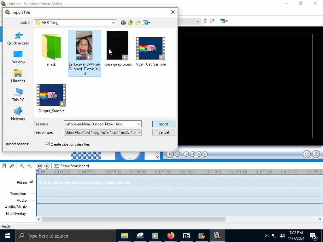Screen dimensions: 323x242
Task: Click left arrow of timeline scrollbar
Action: [x=39, y=219]
